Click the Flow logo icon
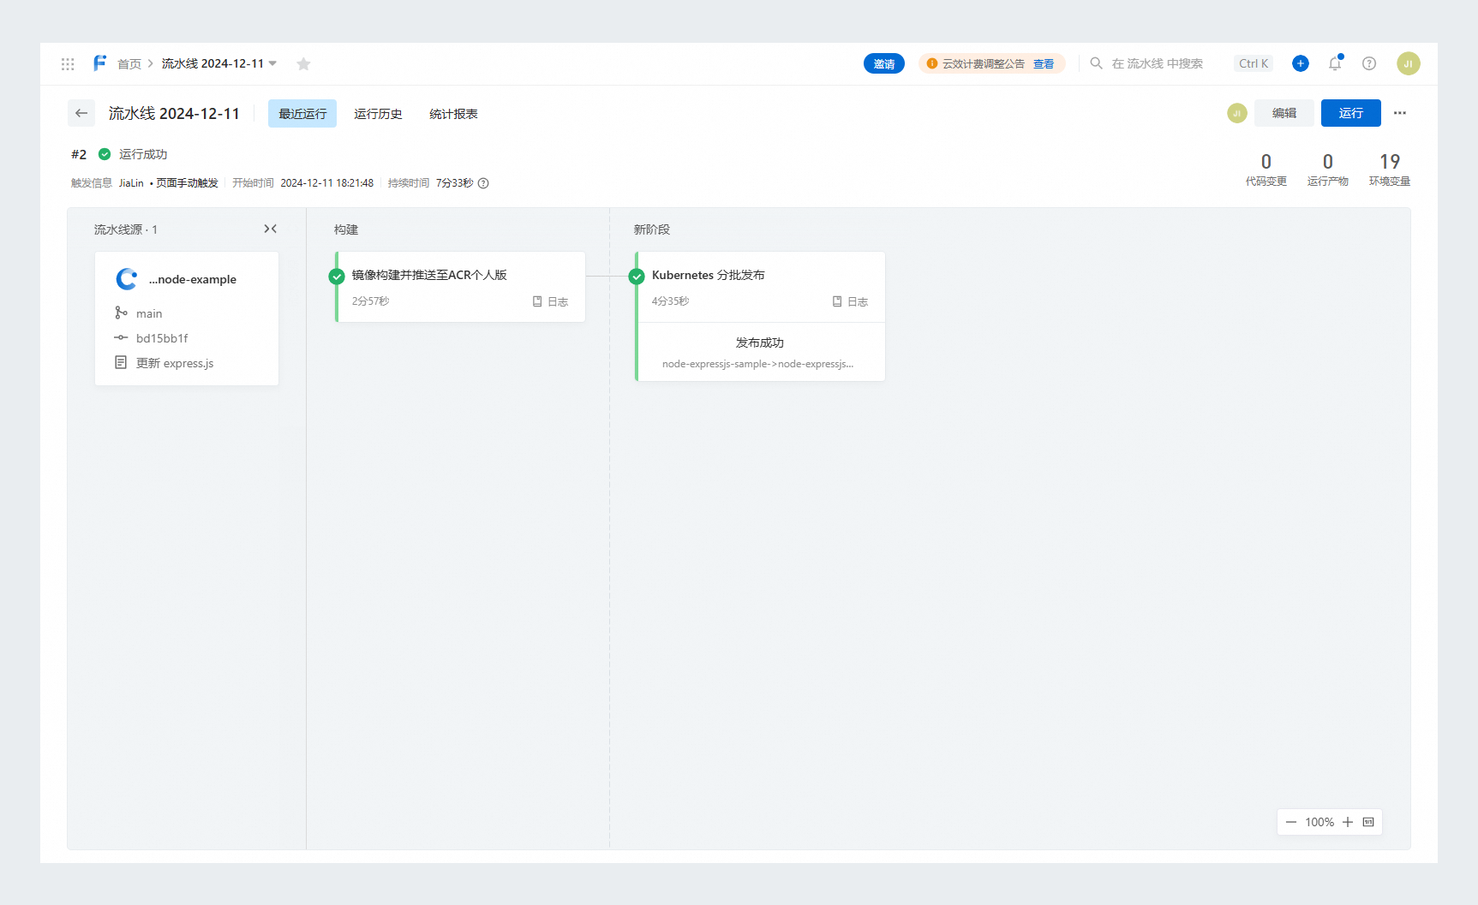 pos(99,63)
